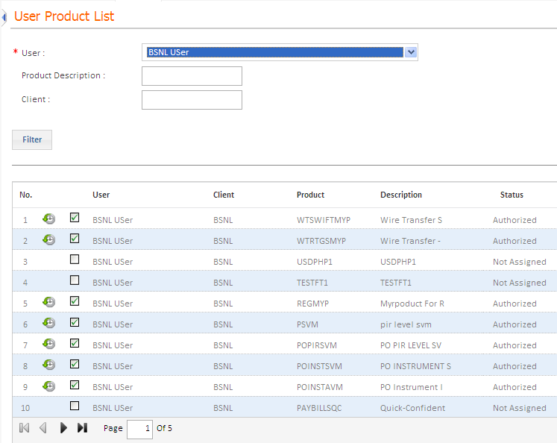Jump to last page of results
Image resolution: width=557 pixels, height=443 pixels.
83,428
